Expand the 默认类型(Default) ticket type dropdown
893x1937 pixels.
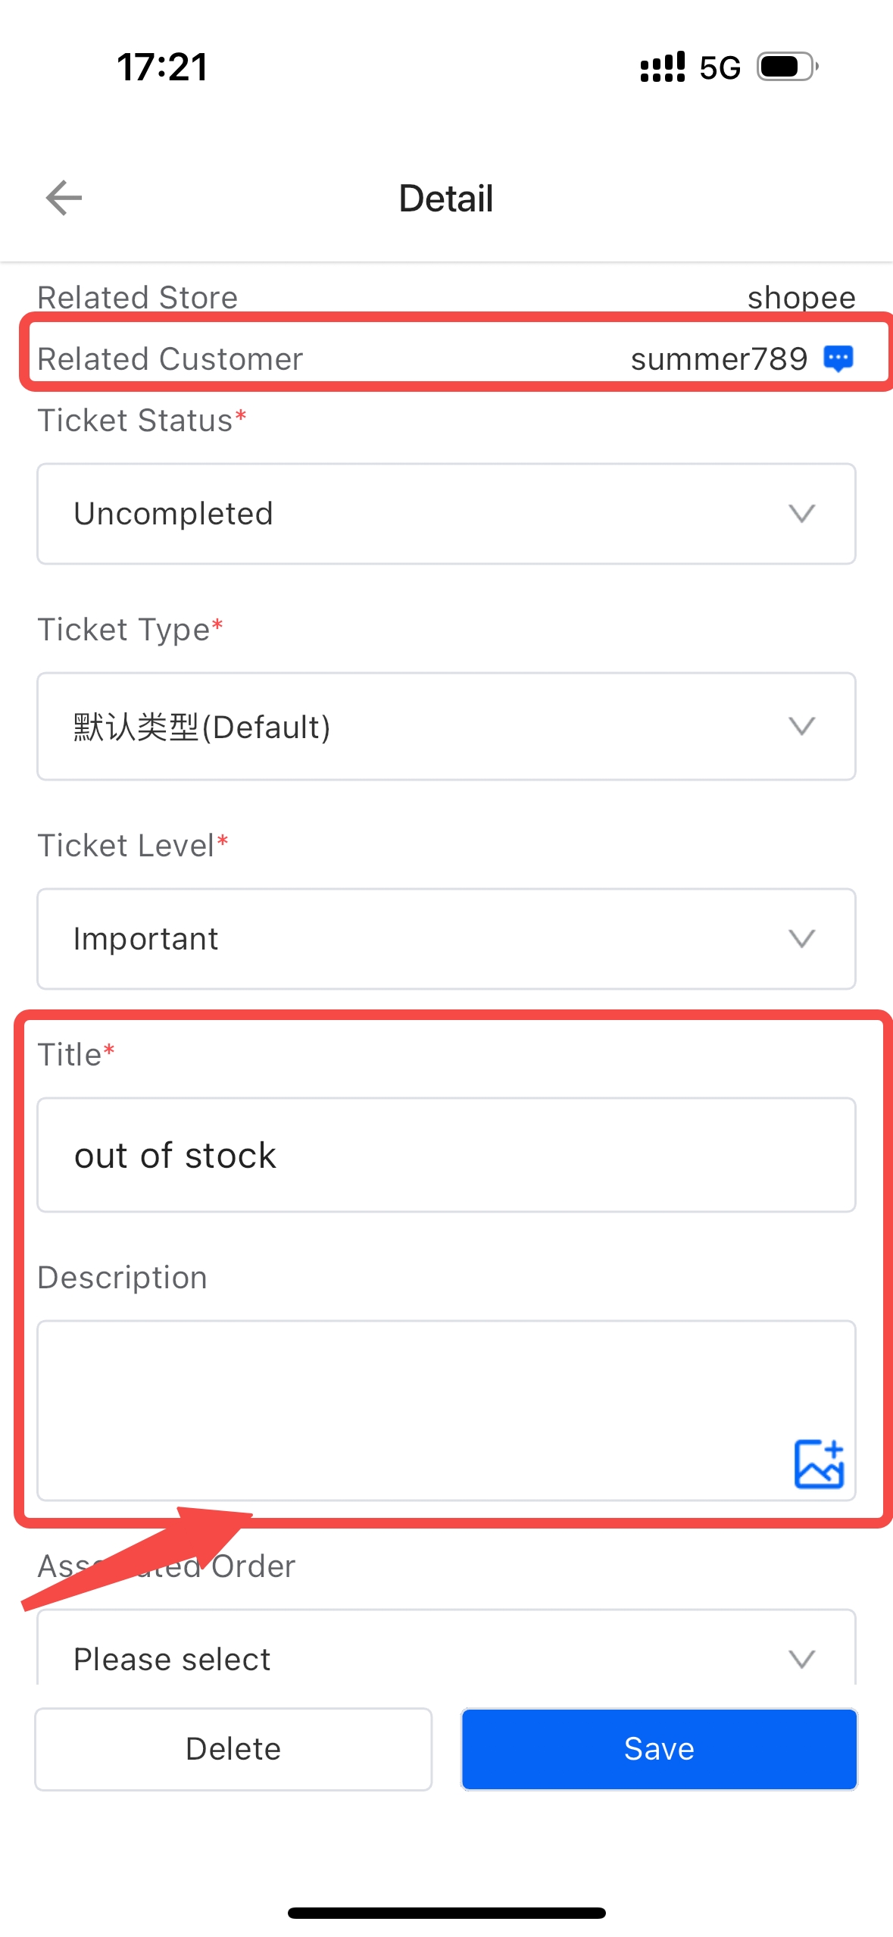click(447, 726)
